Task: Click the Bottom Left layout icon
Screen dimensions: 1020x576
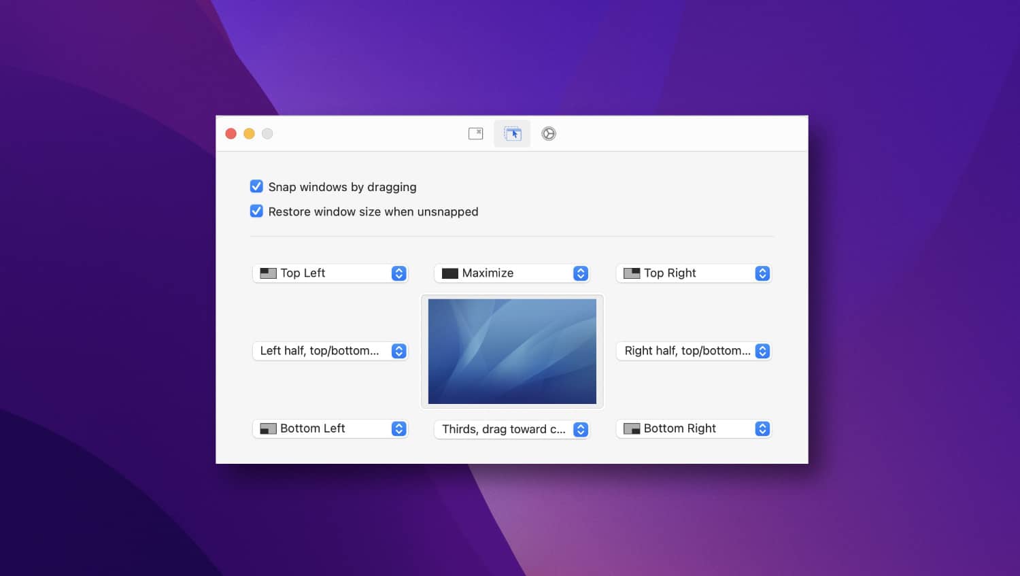Action: click(268, 429)
